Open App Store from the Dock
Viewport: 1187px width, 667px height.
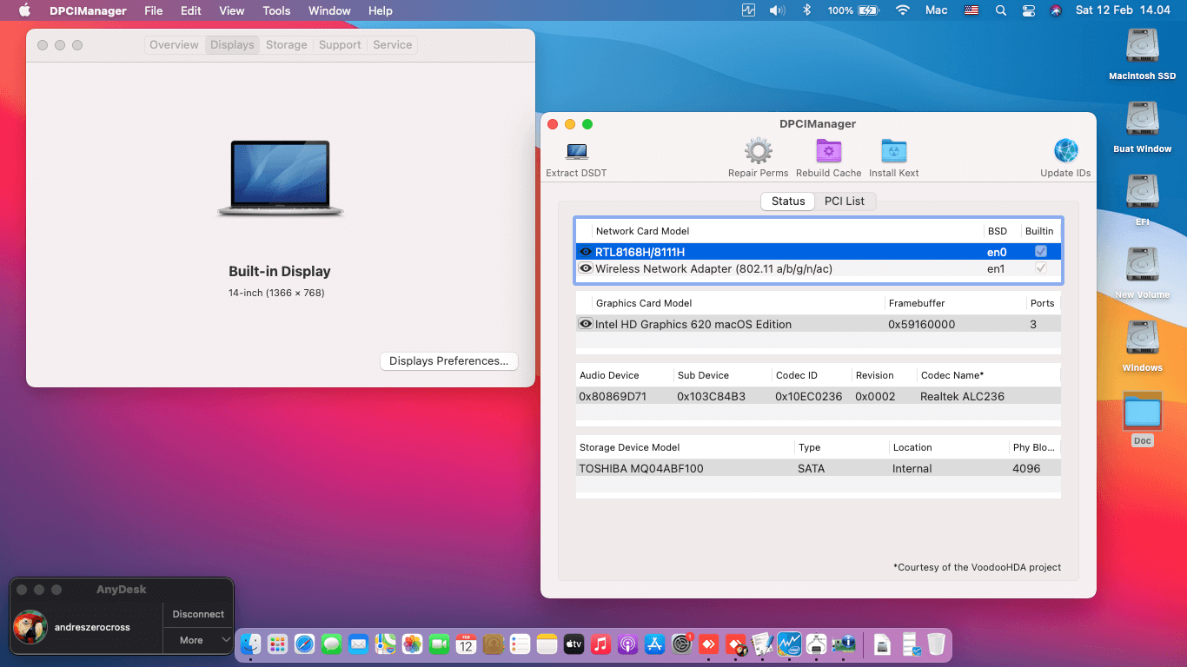point(654,644)
